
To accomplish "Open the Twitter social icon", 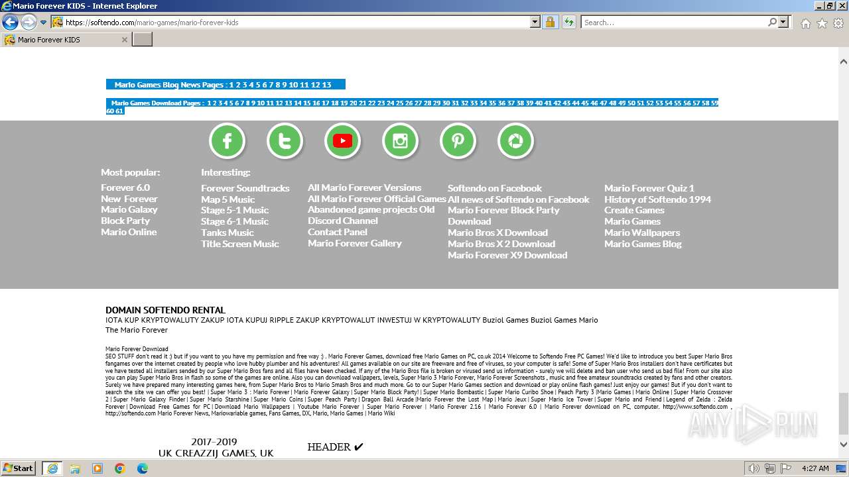I will click(285, 141).
